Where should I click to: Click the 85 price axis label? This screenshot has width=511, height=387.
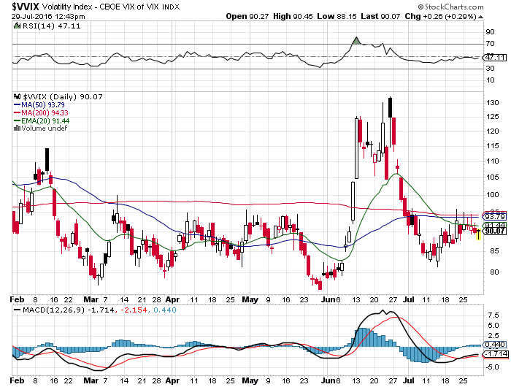pos(494,251)
